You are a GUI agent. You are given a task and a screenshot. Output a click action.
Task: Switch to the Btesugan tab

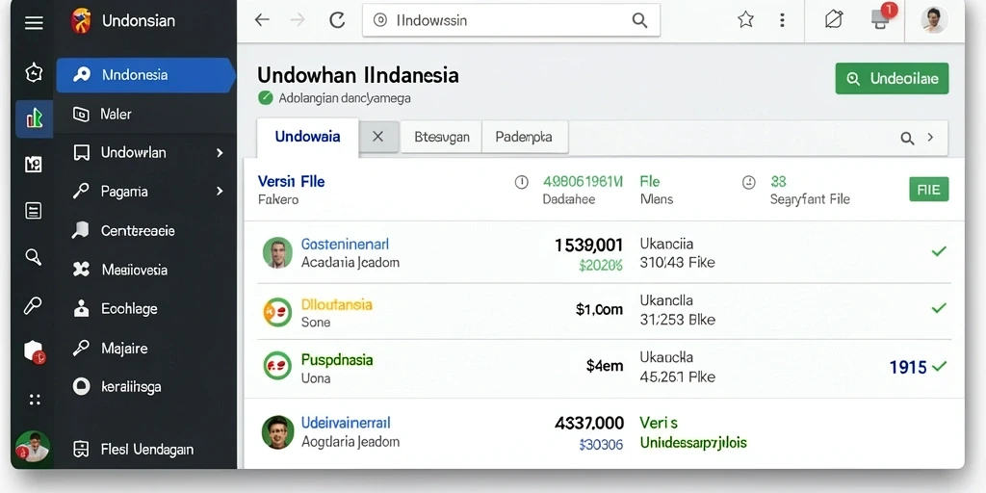(441, 137)
